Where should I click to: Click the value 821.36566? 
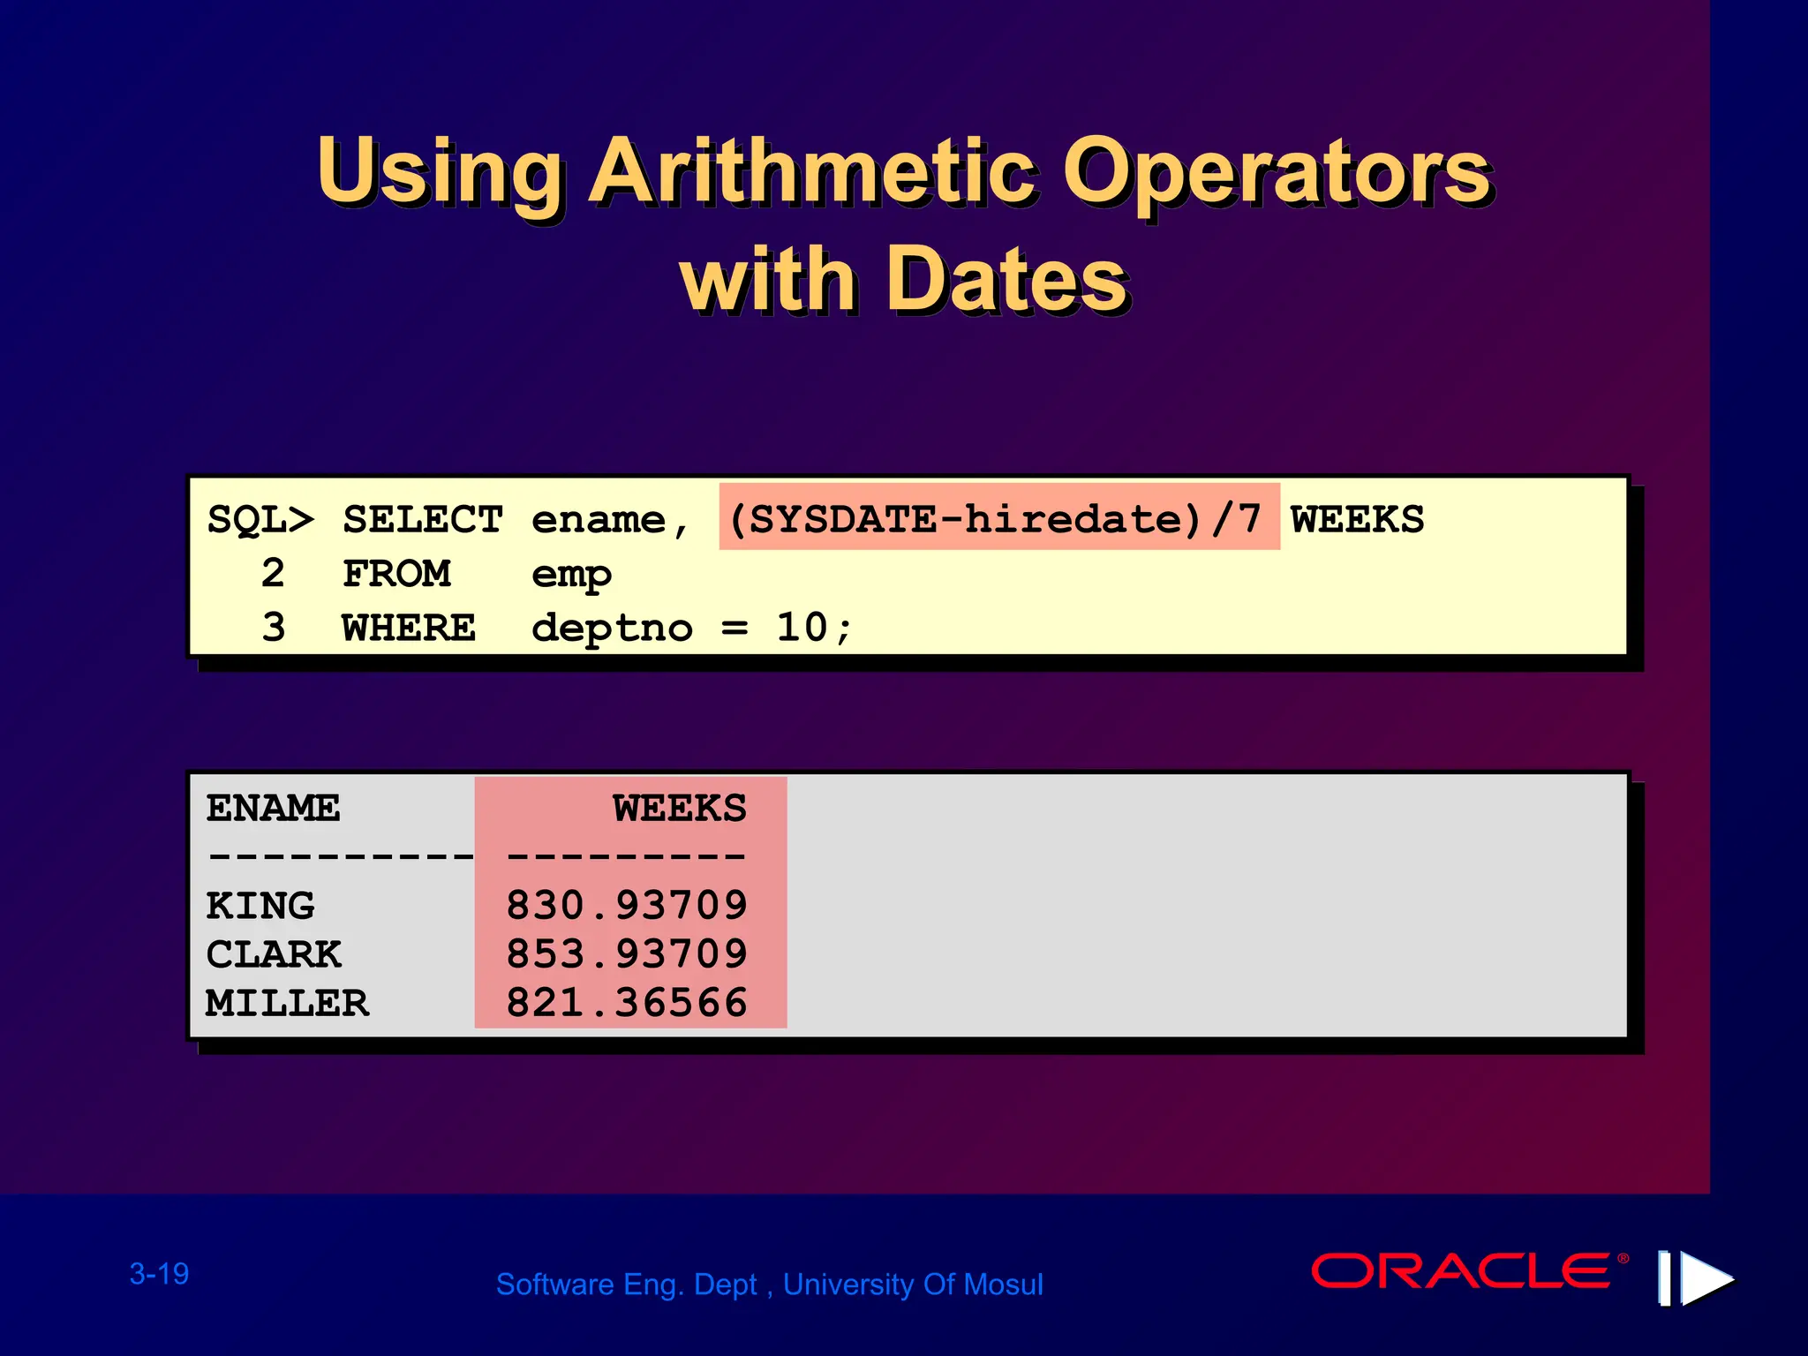[x=627, y=1003]
